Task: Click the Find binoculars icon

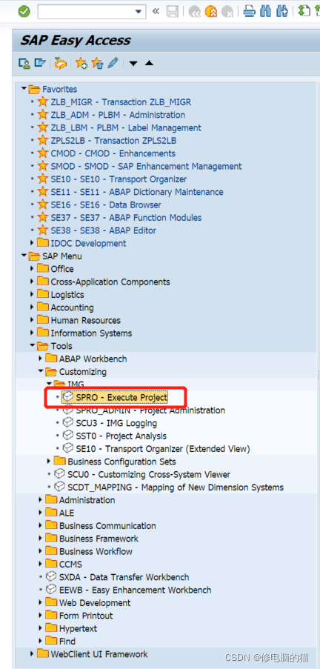Action: click(x=266, y=12)
